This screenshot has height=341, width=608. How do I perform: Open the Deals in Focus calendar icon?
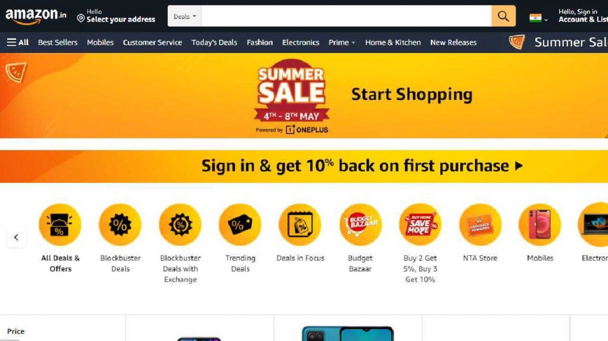click(x=300, y=225)
